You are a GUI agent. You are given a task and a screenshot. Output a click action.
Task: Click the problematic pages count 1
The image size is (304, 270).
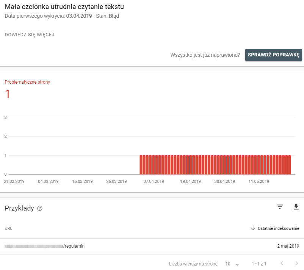pyautogui.click(x=7, y=94)
